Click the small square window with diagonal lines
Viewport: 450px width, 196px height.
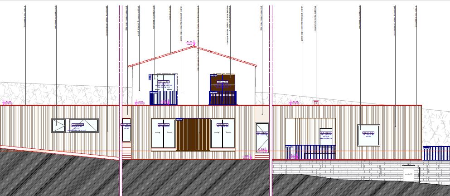click(58, 126)
